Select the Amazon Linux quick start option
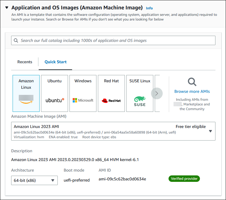The height and width of the screenshot is (200, 226). click(26, 93)
